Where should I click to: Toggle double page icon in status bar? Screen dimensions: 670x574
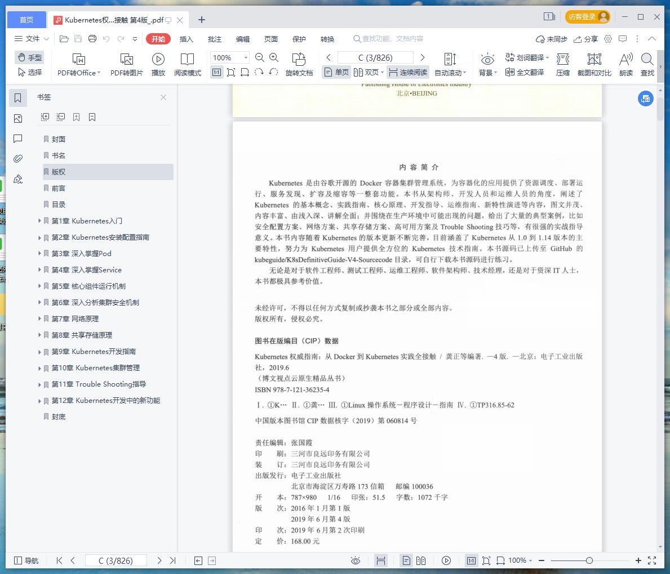tap(421, 560)
